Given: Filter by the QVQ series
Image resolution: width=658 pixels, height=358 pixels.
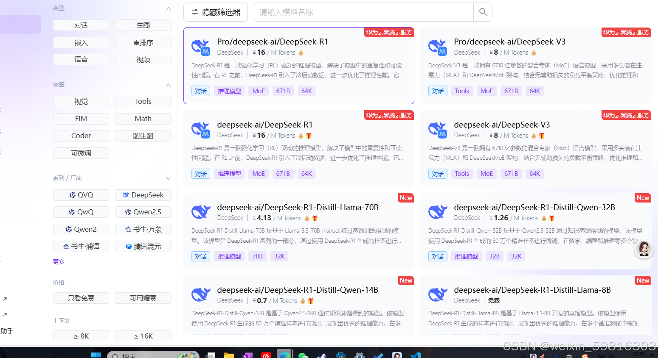Looking at the screenshot, I should pyautogui.click(x=81, y=195).
